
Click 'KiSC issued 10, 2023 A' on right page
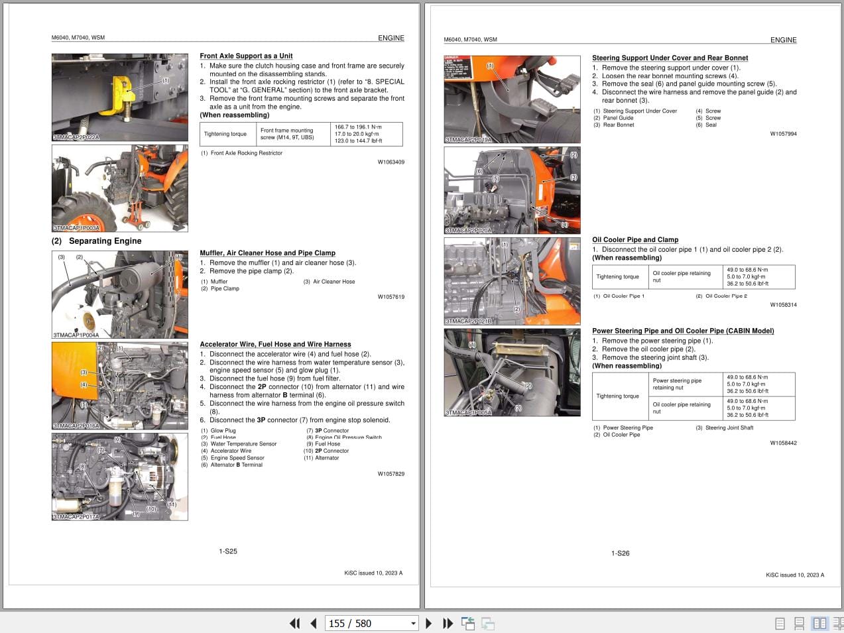tap(795, 575)
